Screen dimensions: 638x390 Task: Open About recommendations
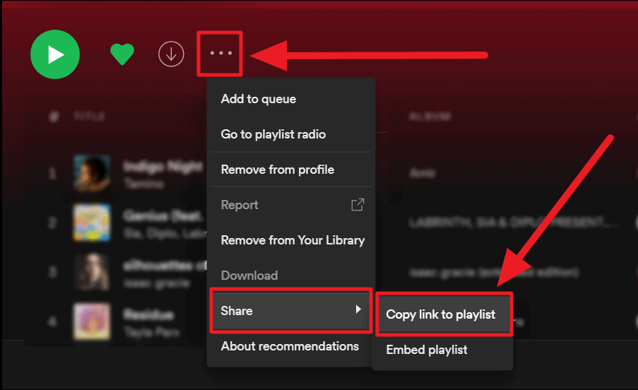point(290,346)
